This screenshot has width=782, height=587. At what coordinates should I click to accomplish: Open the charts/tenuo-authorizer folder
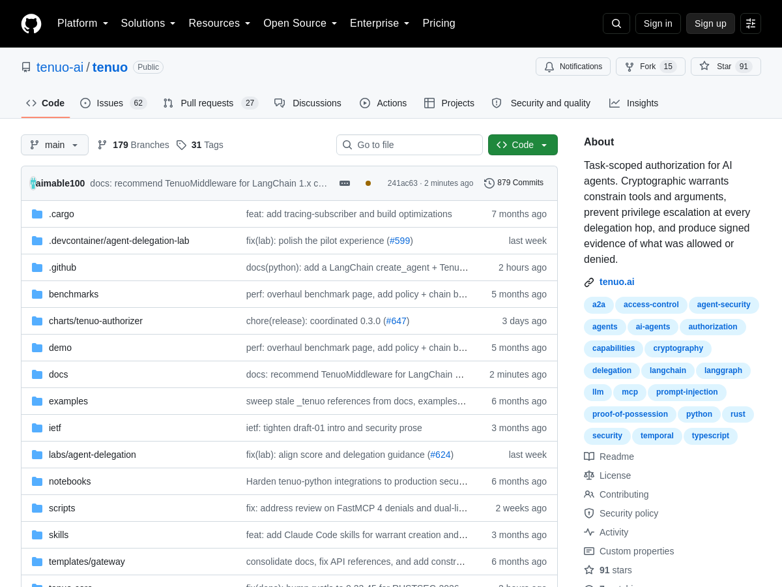coord(96,321)
